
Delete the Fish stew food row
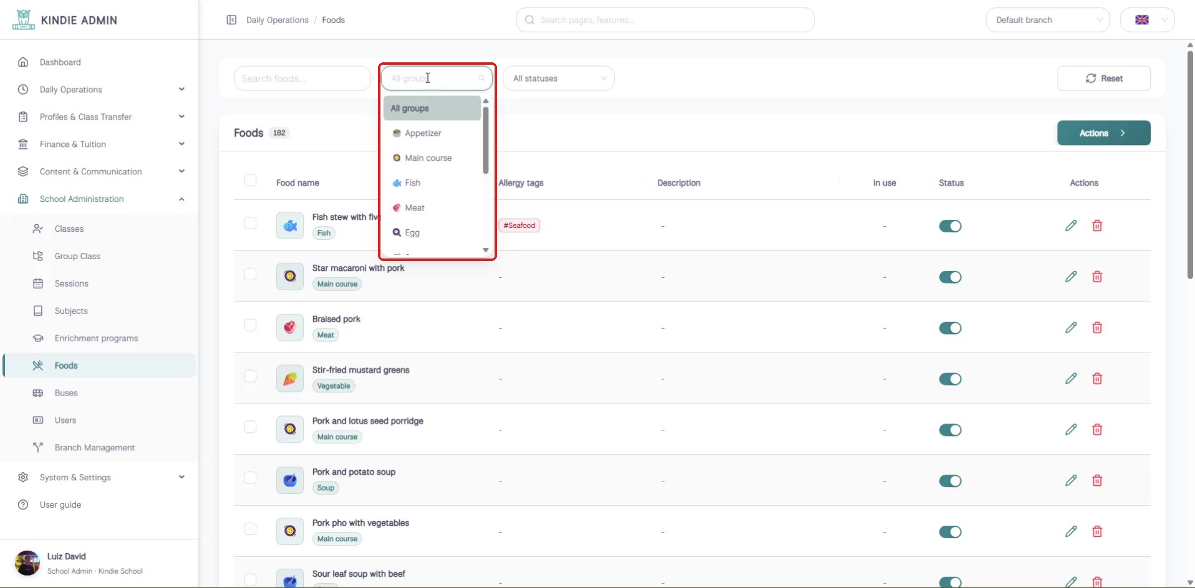pyautogui.click(x=1097, y=225)
